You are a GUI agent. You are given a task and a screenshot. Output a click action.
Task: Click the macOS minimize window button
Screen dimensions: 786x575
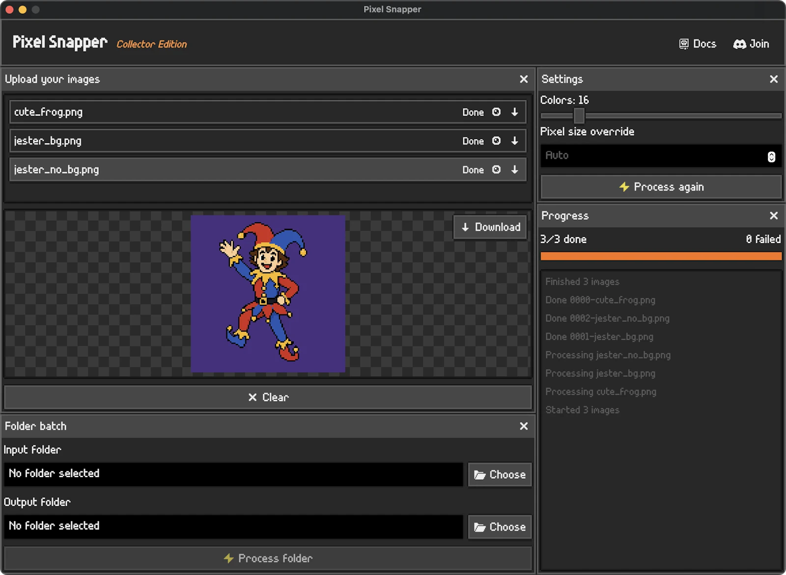click(x=23, y=9)
